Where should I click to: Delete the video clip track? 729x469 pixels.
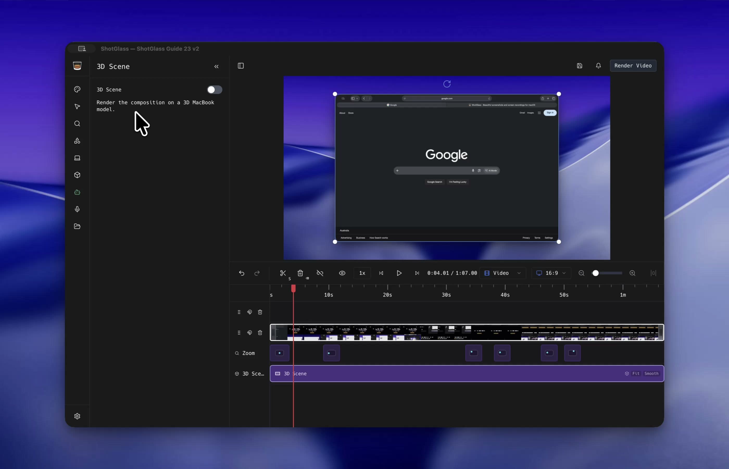pyautogui.click(x=260, y=332)
